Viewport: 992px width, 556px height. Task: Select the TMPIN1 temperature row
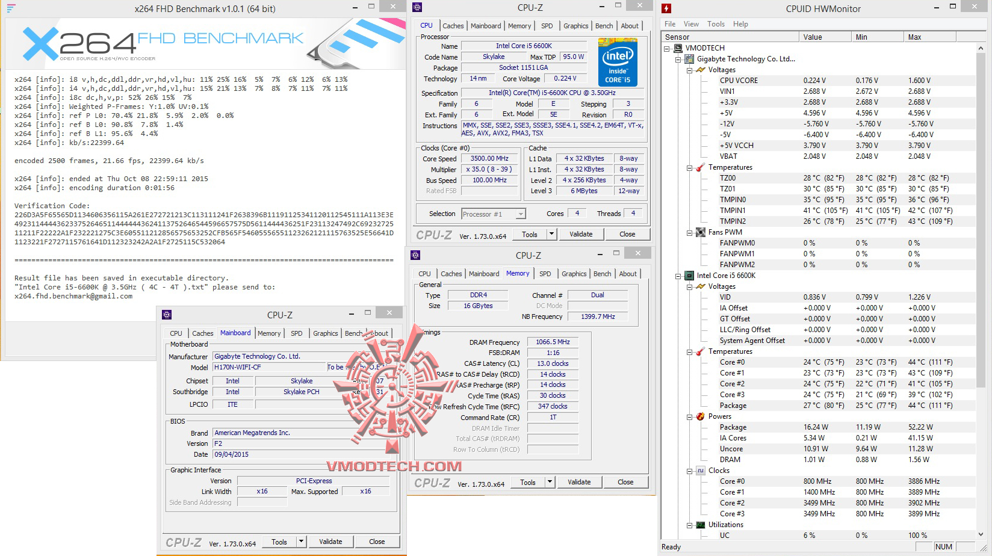tap(819, 211)
